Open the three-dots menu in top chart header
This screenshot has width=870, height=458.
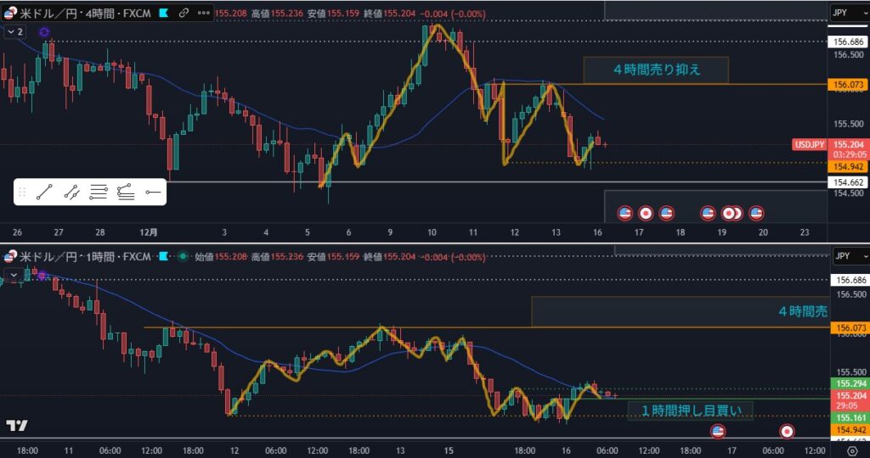[x=202, y=13]
